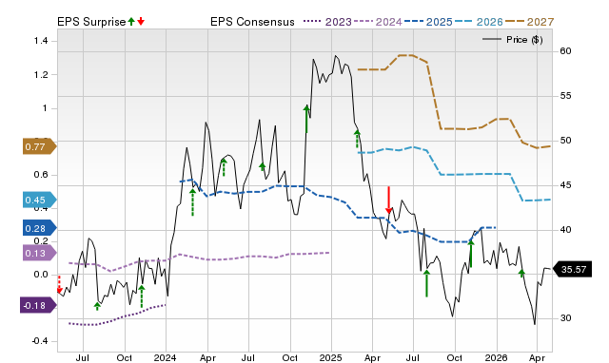Click the dashed green arrow near March 2025

(x=357, y=140)
